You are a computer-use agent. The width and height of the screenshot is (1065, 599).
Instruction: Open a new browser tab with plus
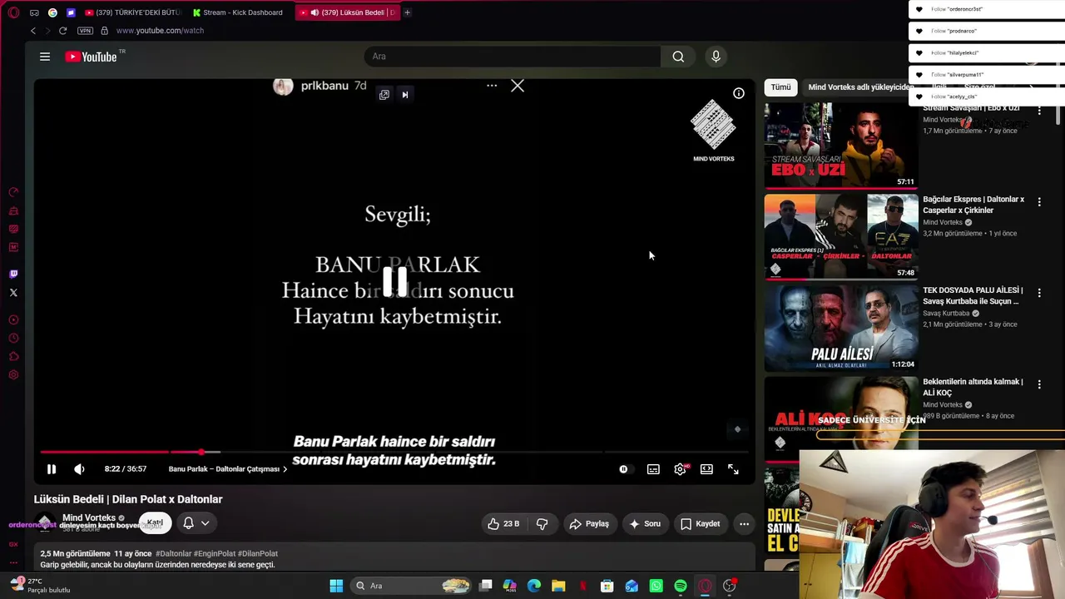pyautogui.click(x=408, y=12)
